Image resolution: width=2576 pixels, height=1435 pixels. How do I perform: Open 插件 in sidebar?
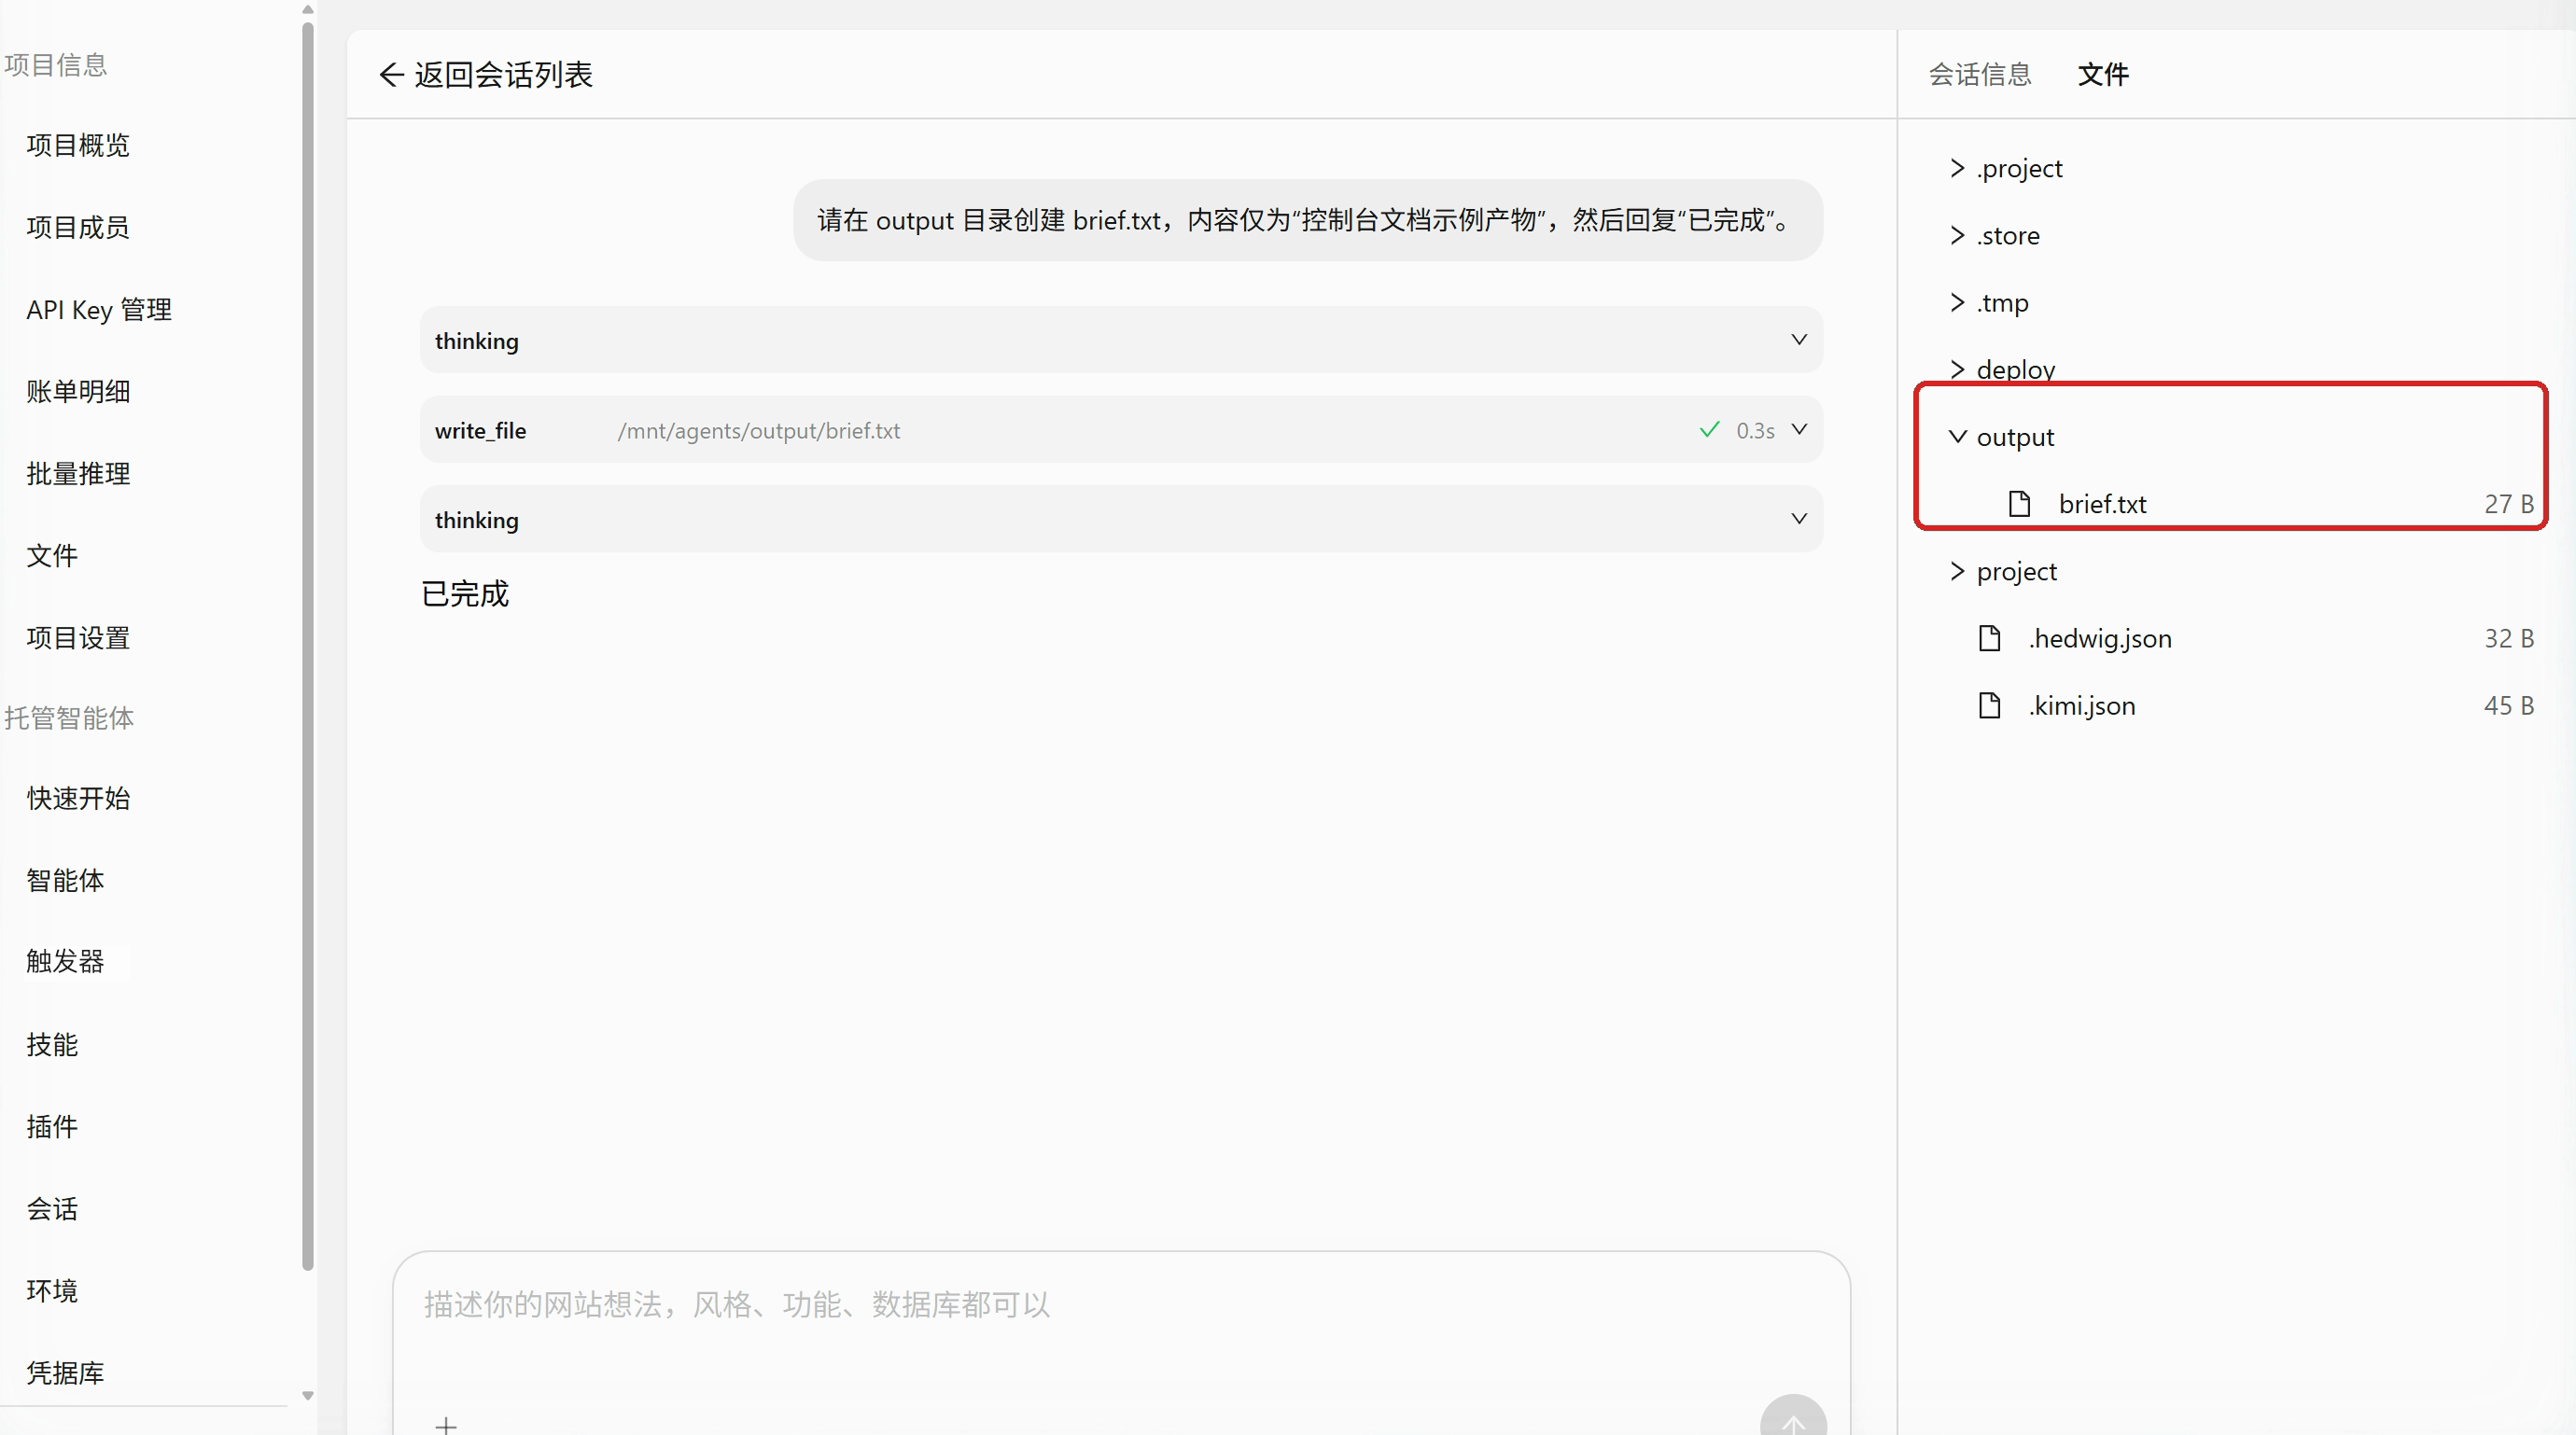(52, 1126)
